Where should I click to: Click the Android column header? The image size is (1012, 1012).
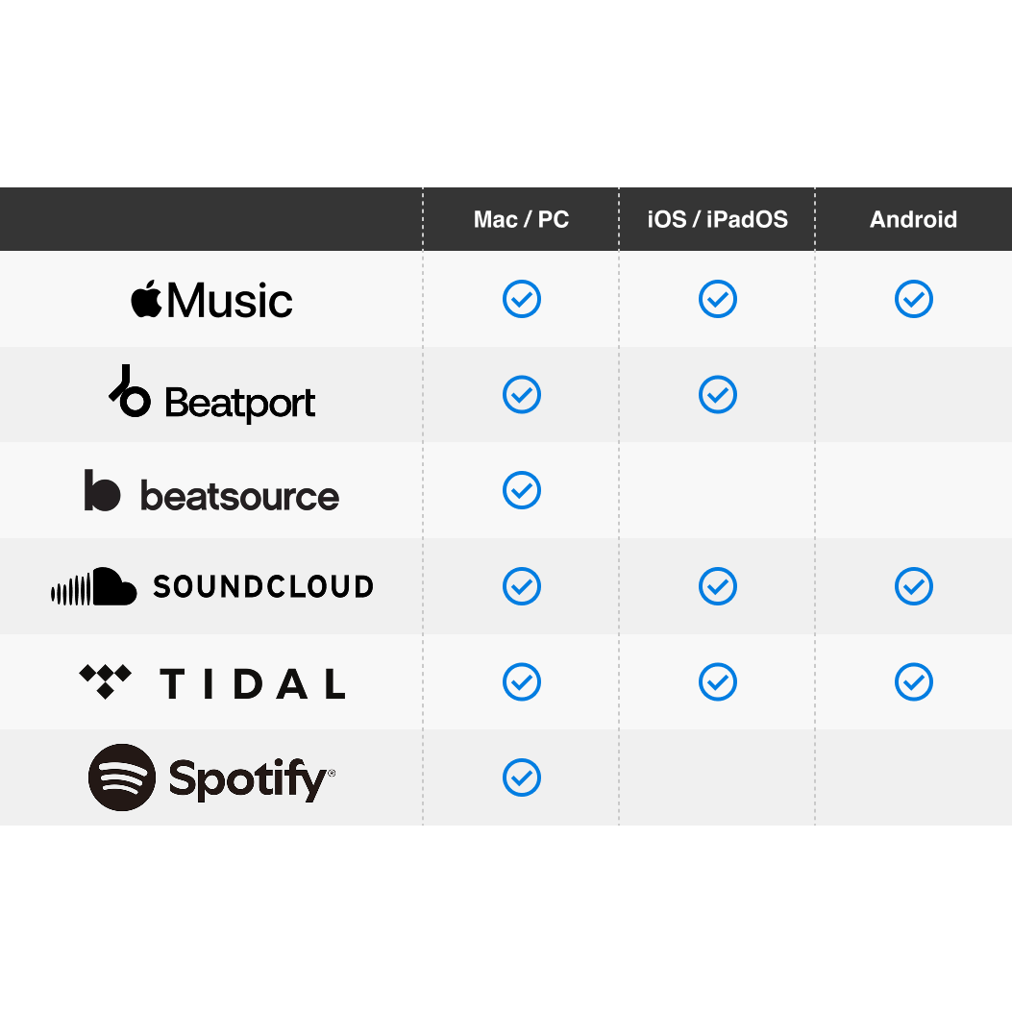(913, 219)
